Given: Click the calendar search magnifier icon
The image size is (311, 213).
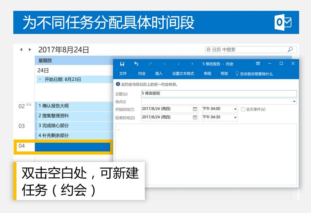Looking at the screenshot, I should pyautogui.click(x=290, y=50).
